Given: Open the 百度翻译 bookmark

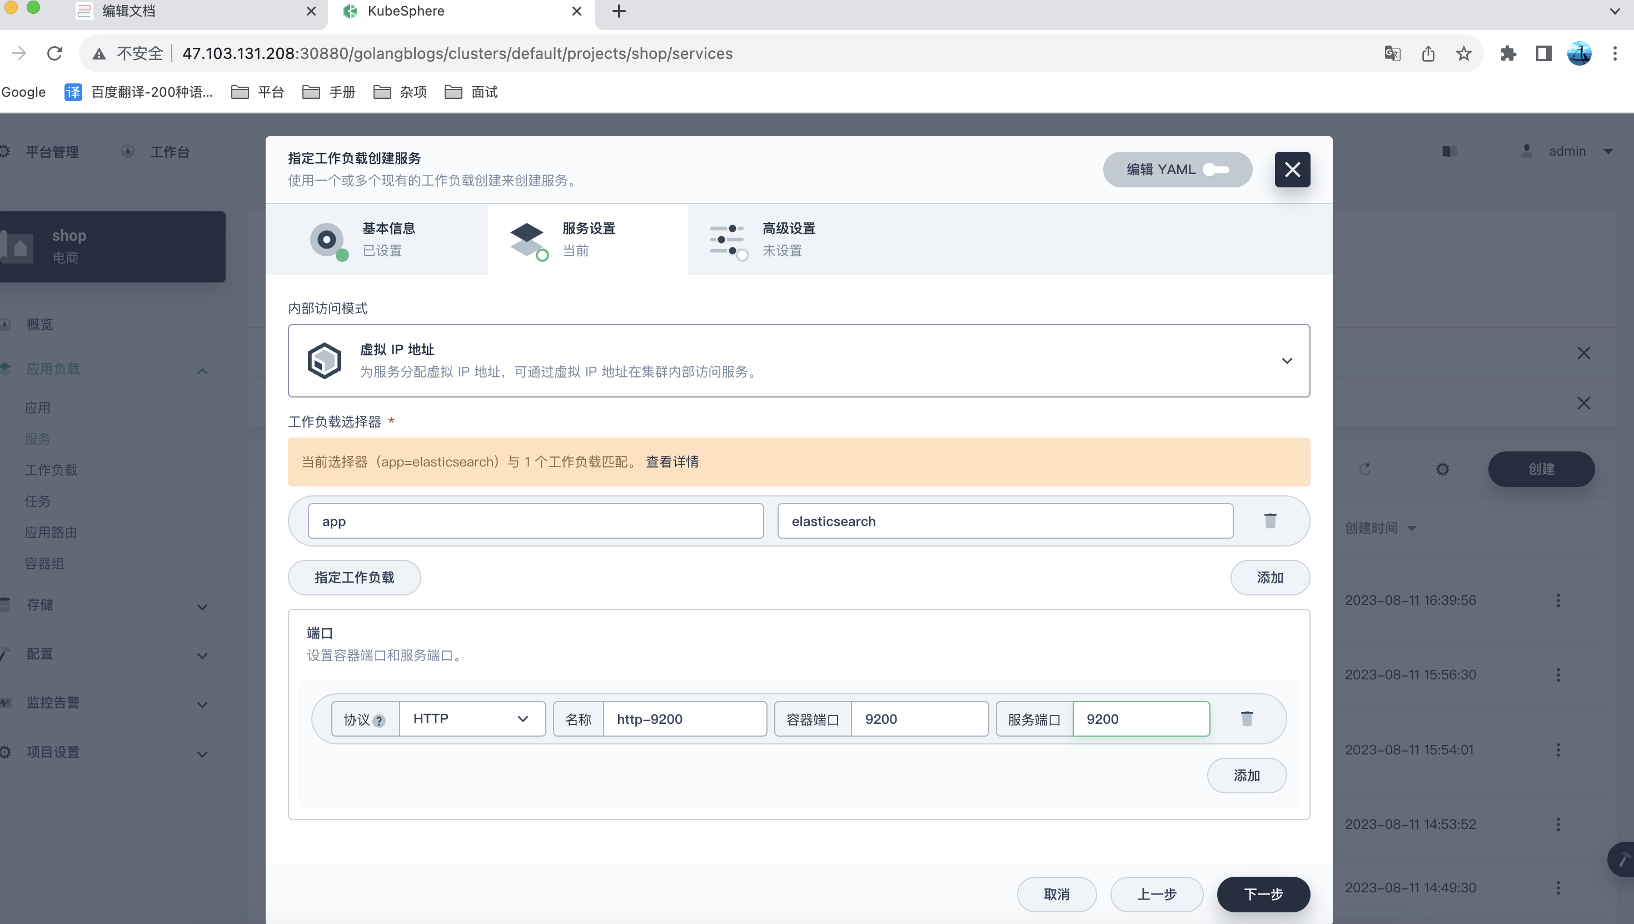Looking at the screenshot, I should tap(139, 92).
